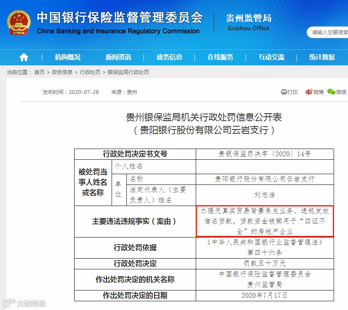Click the label 作出处罚决定的机关名称
348x310 pixels.
[x=135, y=279]
